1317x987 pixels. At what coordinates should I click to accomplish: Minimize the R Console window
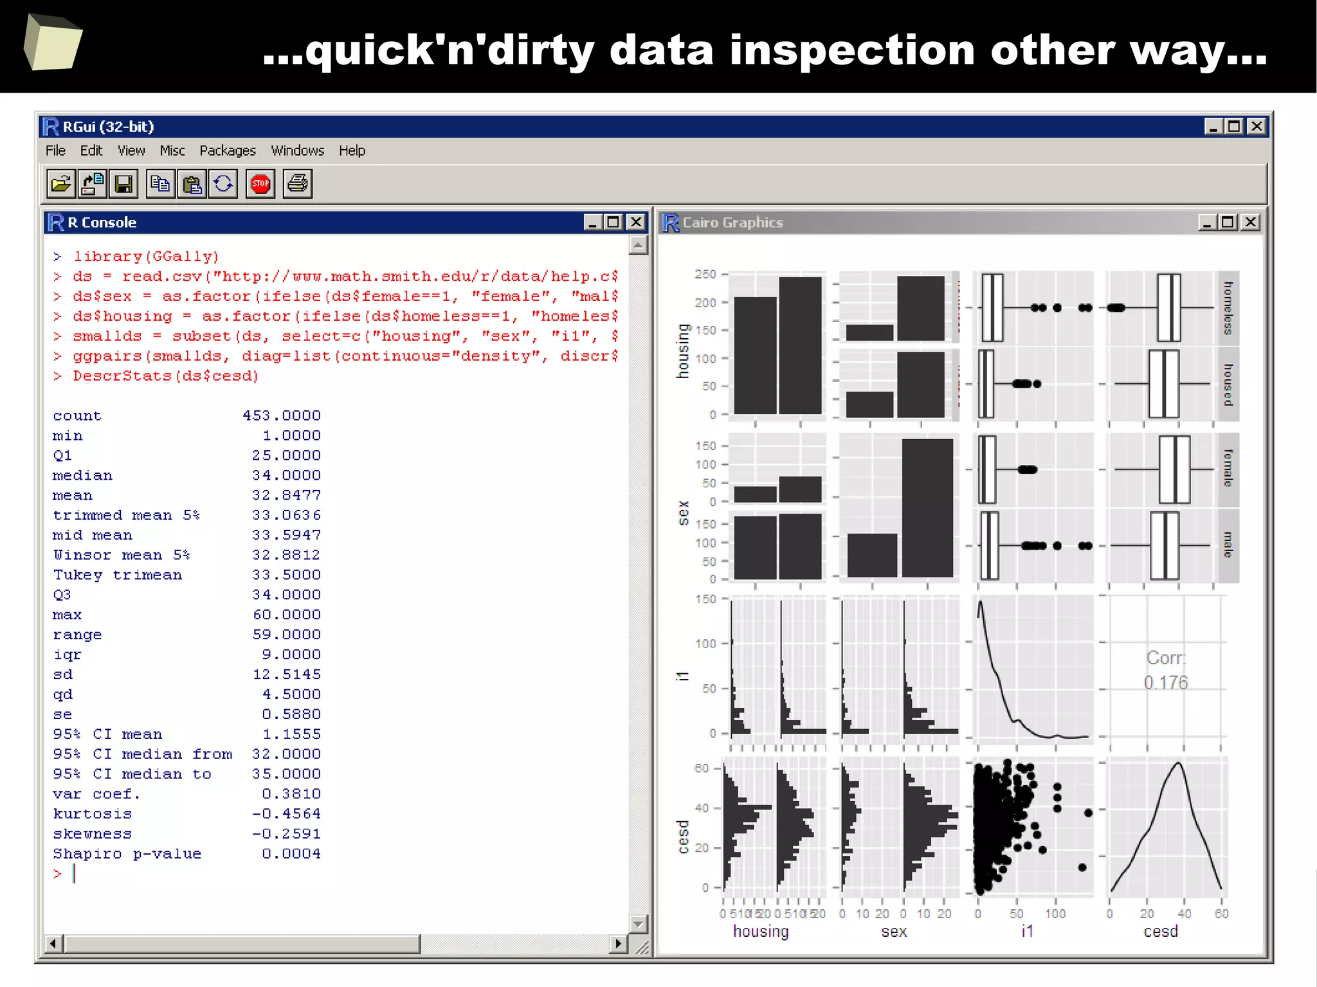coord(592,222)
